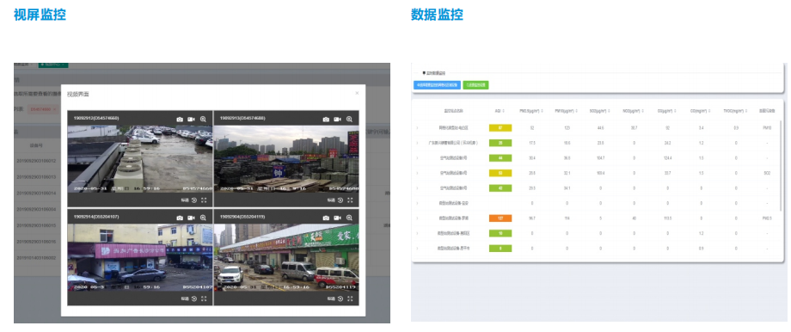Click the blue button above data table

pyautogui.click(x=437, y=85)
